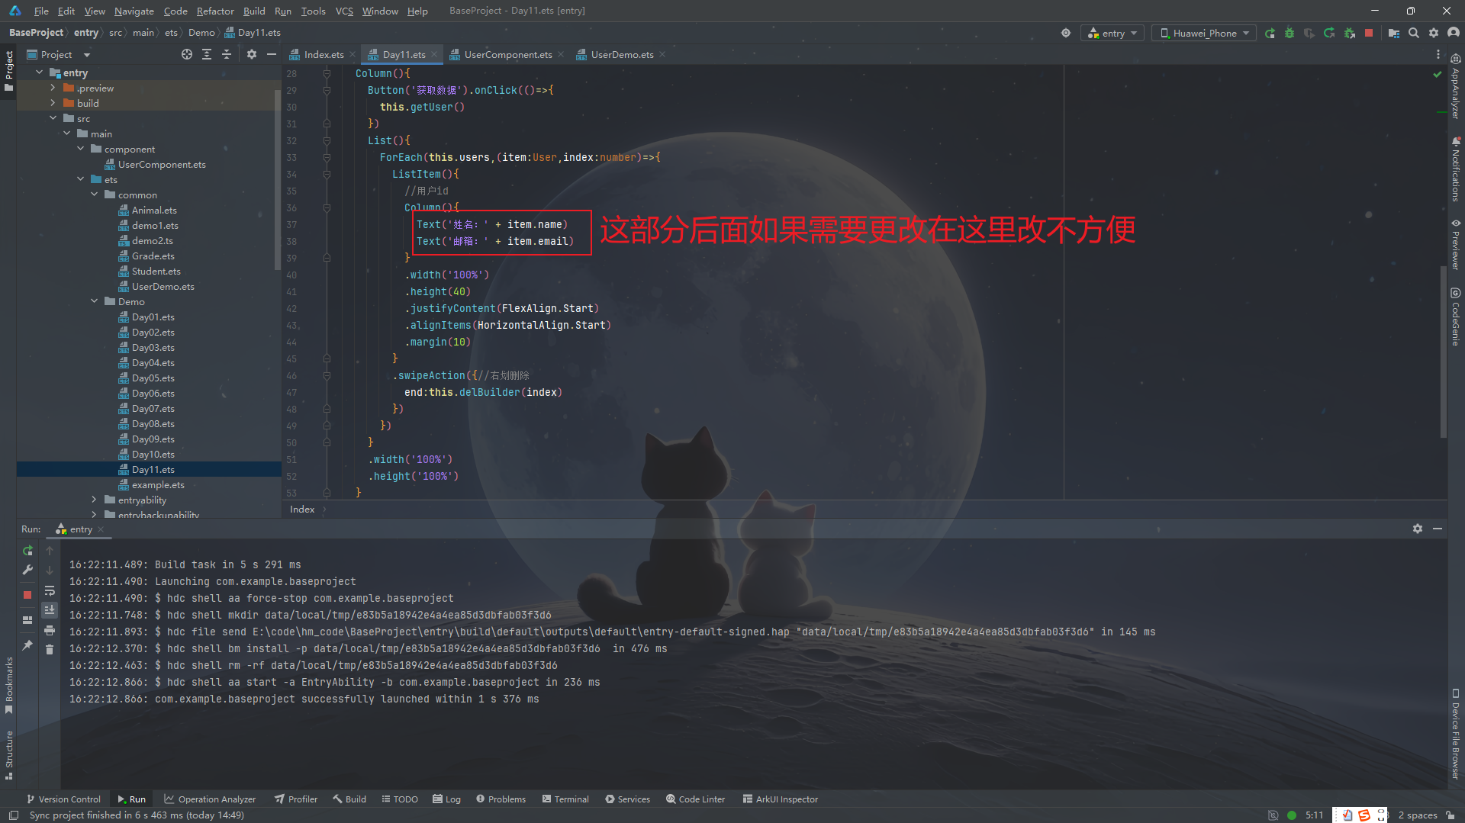Hide the Project panel with minus icon
This screenshot has width=1465, height=823.
click(x=272, y=54)
